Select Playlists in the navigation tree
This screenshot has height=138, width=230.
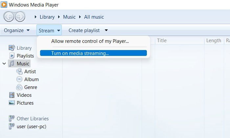25,56
